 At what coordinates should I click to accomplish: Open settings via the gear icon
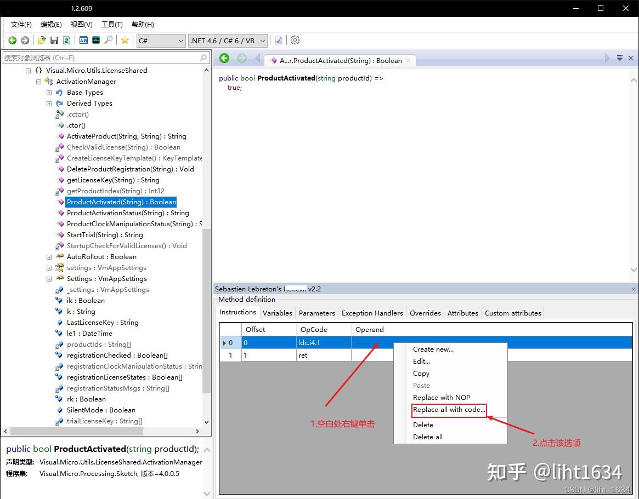295,40
